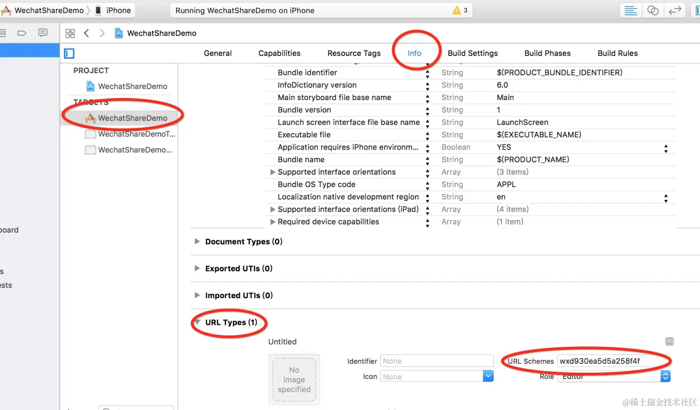This screenshot has width=700, height=410.
Task: Switch to the Build Settings tab
Action: point(473,53)
